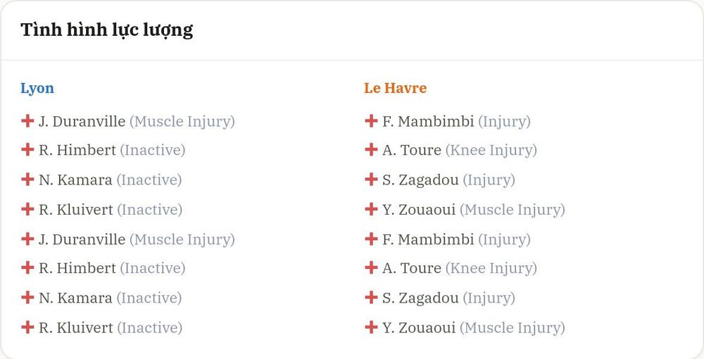Click the red cross next to first N. Kamara
The image size is (704, 359).
click(x=27, y=179)
